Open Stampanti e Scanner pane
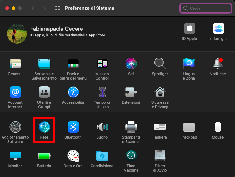235x177 pixels. coord(131,127)
